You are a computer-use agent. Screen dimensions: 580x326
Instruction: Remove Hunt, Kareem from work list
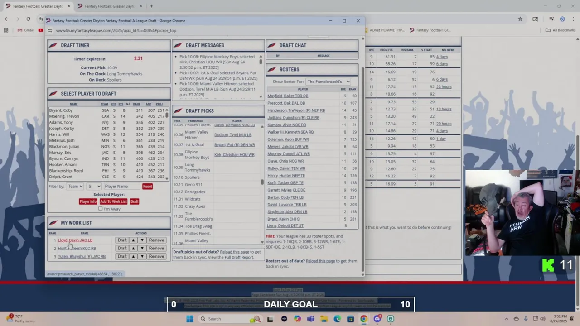coord(156,249)
